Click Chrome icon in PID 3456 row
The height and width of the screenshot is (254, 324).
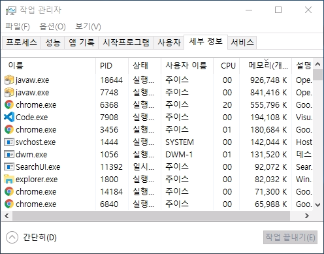click(9, 129)
